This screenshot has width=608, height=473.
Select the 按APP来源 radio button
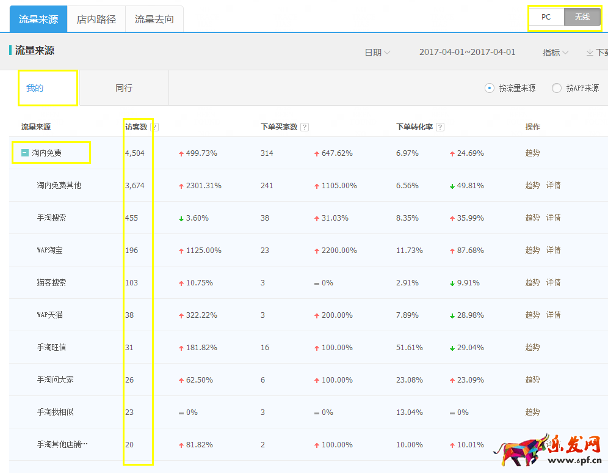tap(556, 87)
